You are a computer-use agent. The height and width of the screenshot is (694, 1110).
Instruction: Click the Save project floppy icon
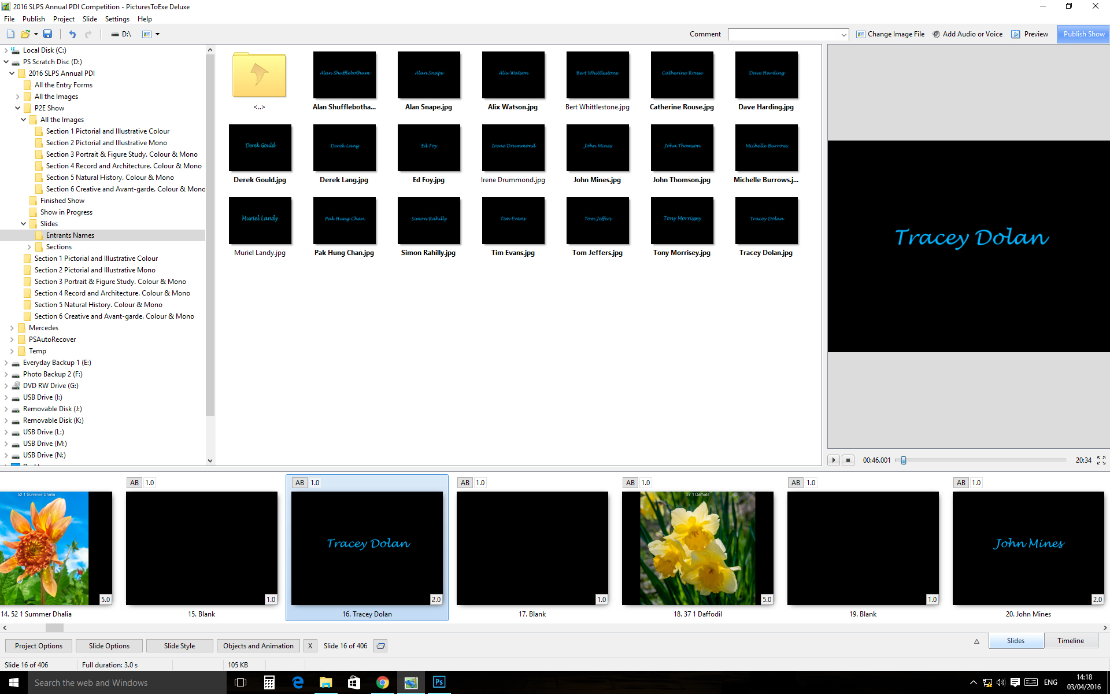48,34
